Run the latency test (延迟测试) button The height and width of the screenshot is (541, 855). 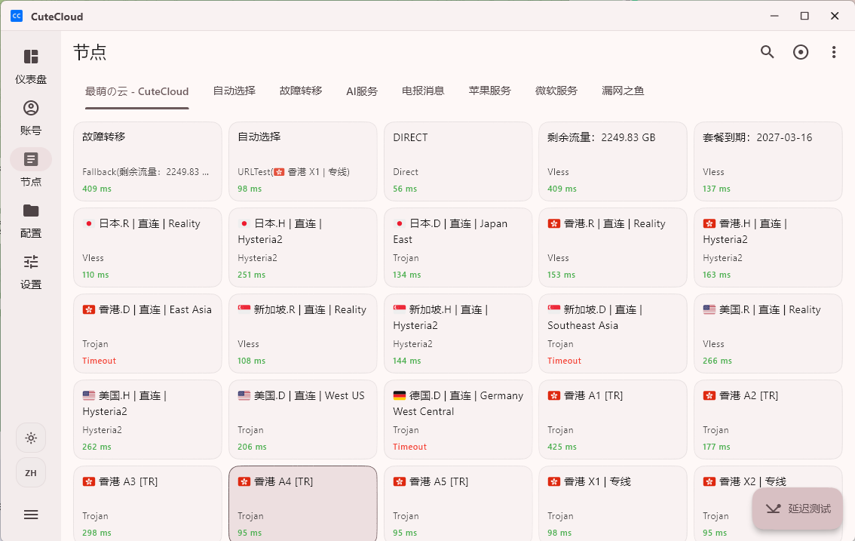(x=797, y=509)
